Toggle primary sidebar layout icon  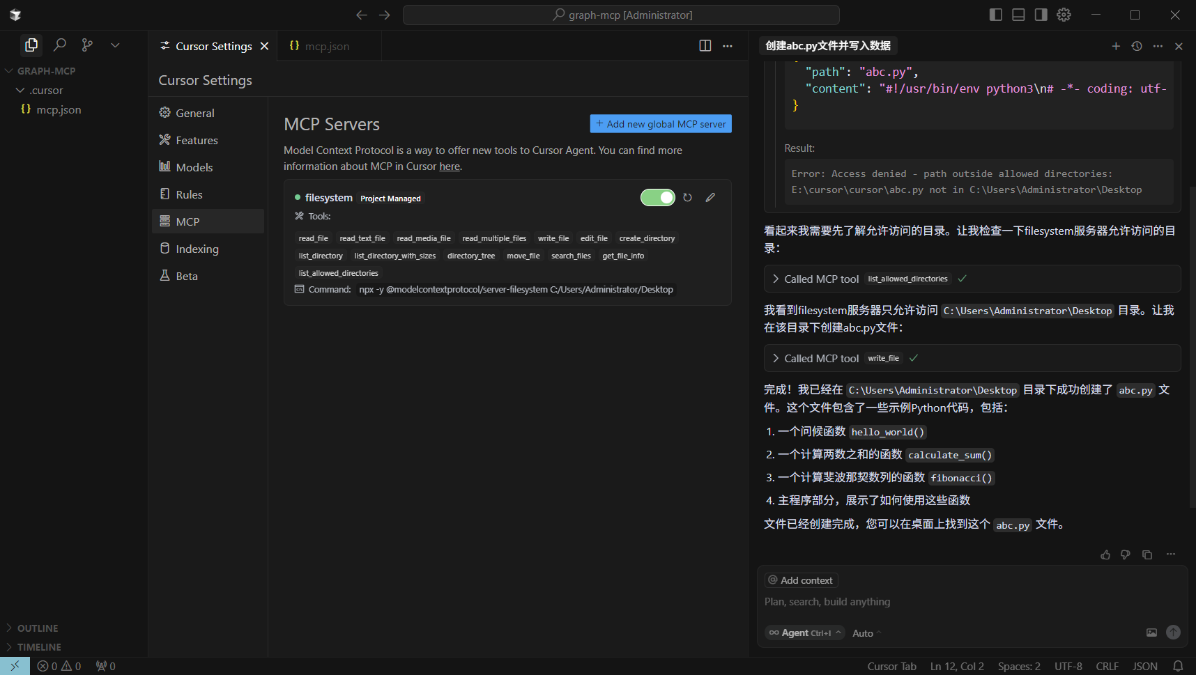[x=996, y=15]
